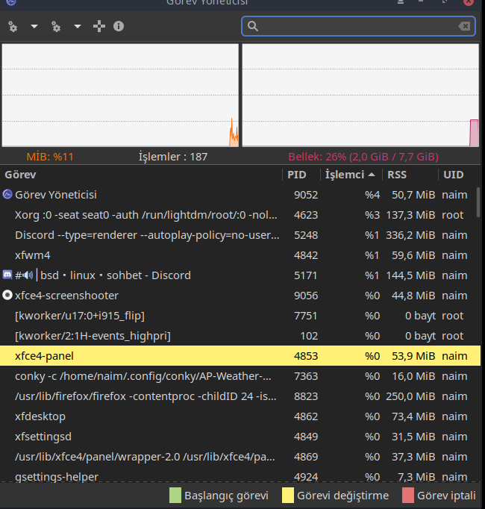
Task: Sort processes by PID column header
Action: coord(296,175)
